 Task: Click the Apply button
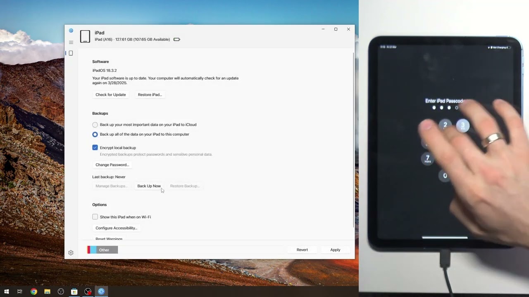pyautogui.click(x=335, y=250)
